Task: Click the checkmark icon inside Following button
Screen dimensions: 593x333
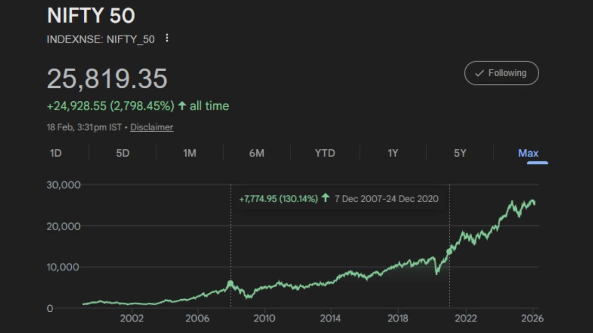Action: (x=479, y=73)
